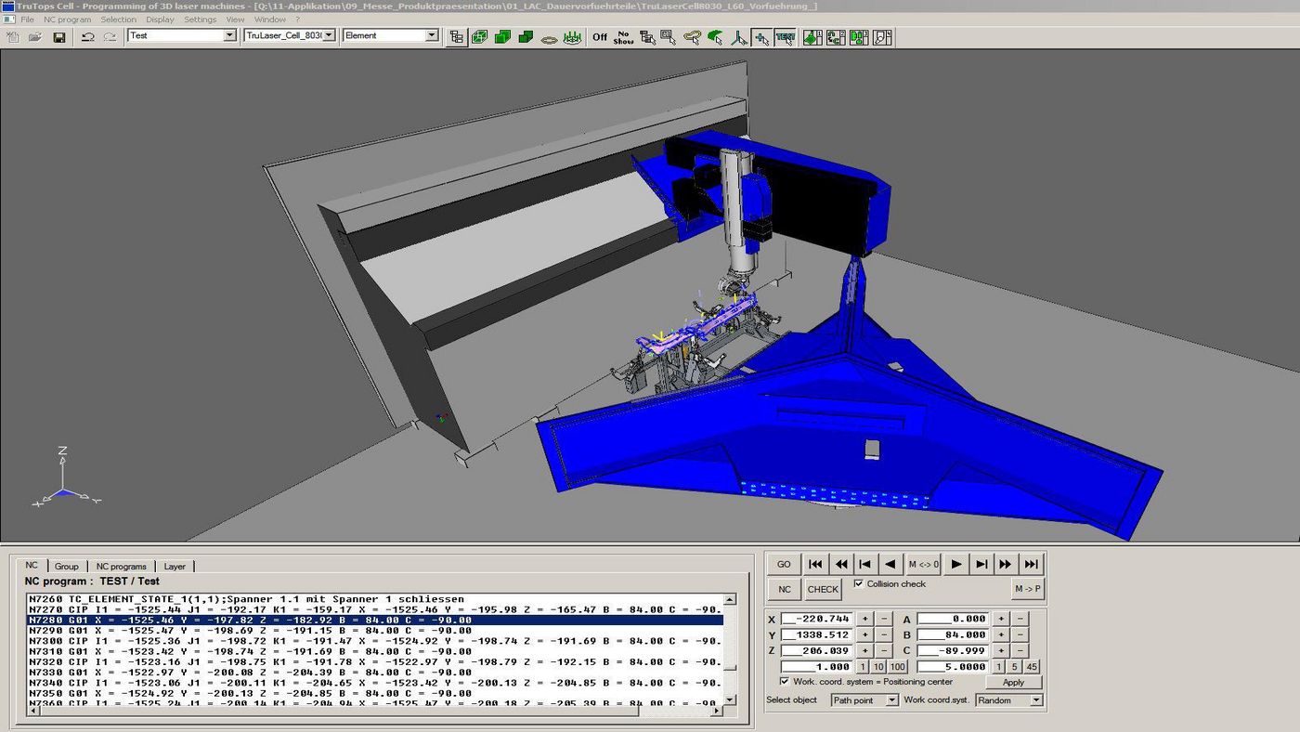Jump to the simulation start
1300x732 pixels.
click(815, 564)
